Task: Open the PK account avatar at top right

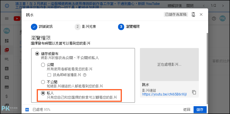Action: (x=222, y=19)
